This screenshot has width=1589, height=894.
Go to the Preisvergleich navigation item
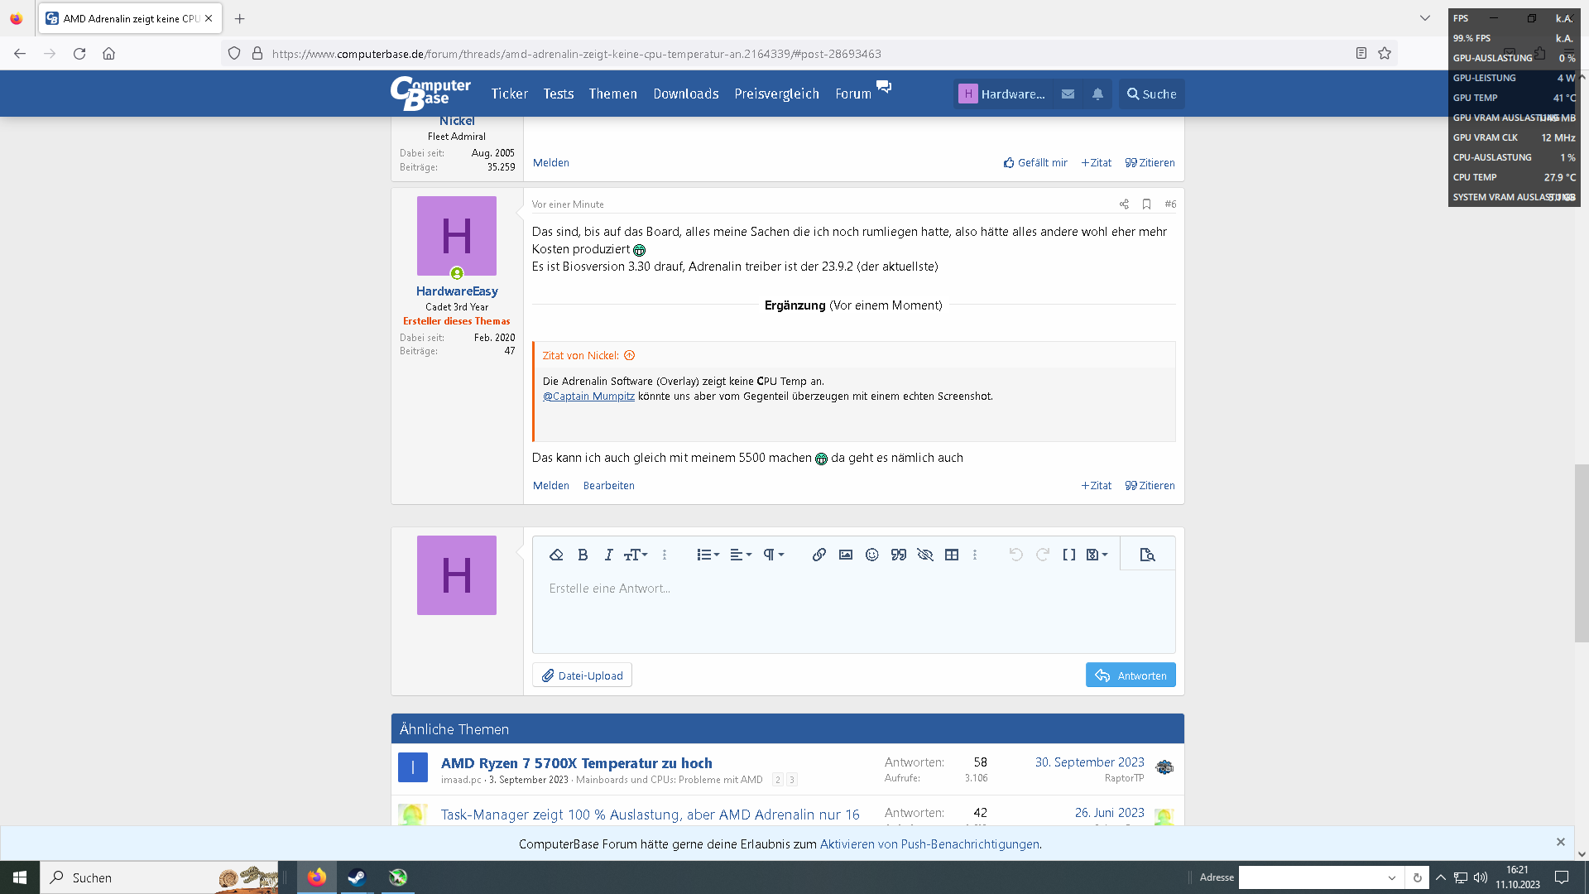(776, 94)
